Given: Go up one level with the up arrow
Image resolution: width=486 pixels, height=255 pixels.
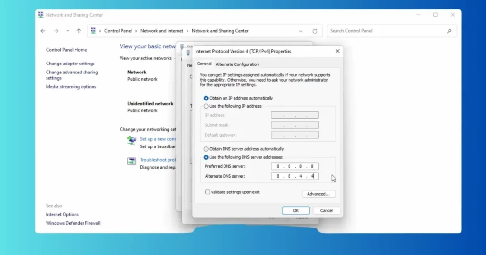Looking at the screenshot, I should [x=79, y=31].
